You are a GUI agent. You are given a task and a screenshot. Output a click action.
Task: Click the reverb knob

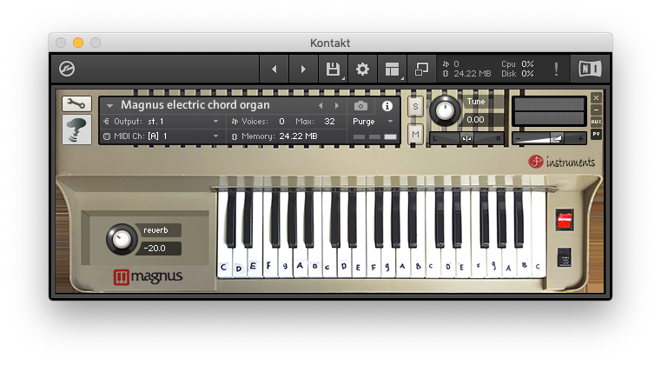click(x=122, y=239)
